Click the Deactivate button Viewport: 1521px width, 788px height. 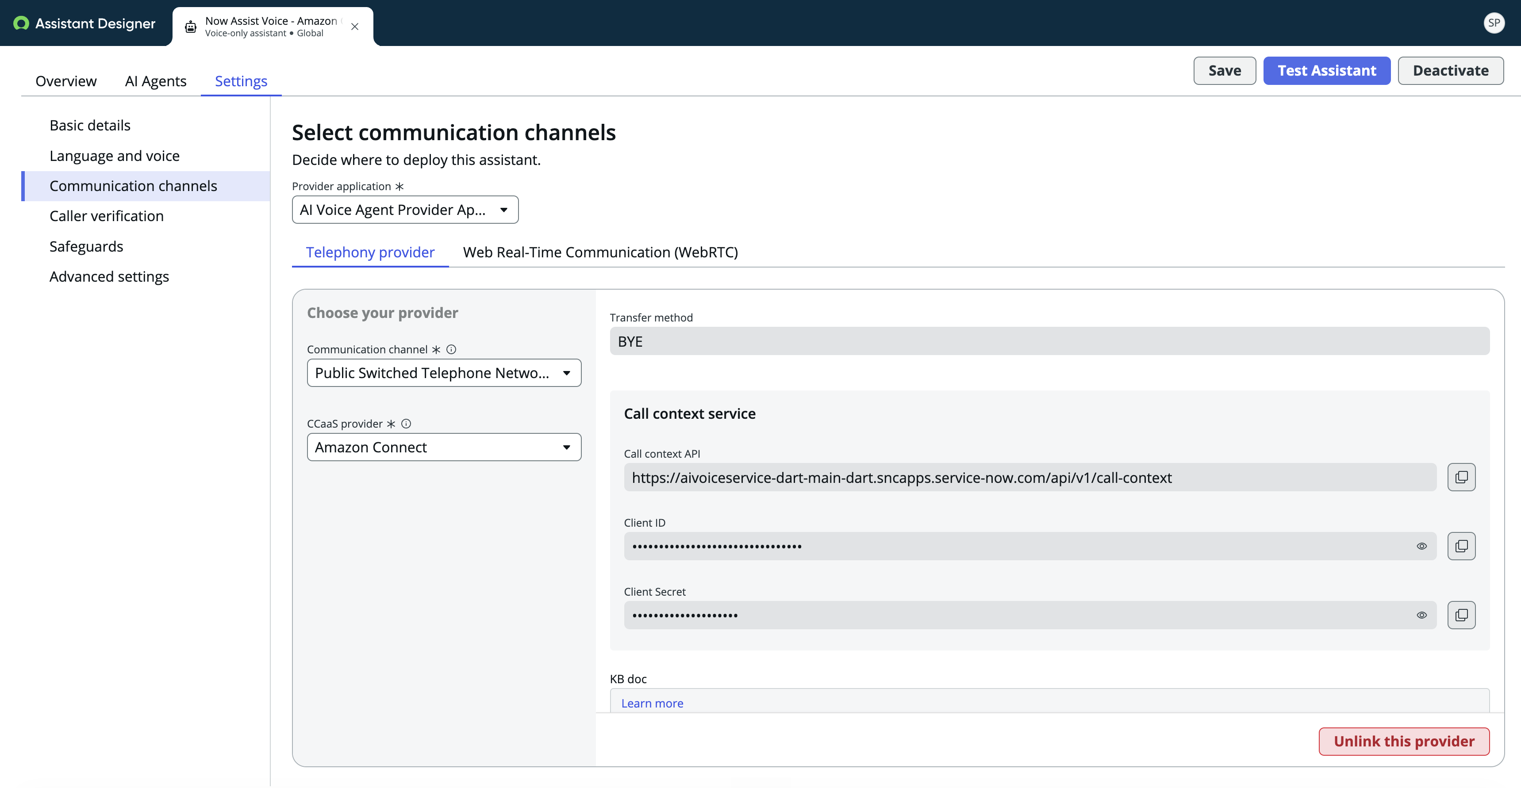1451,71
